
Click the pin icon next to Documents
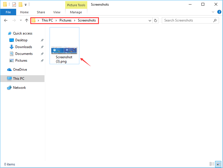42,54
